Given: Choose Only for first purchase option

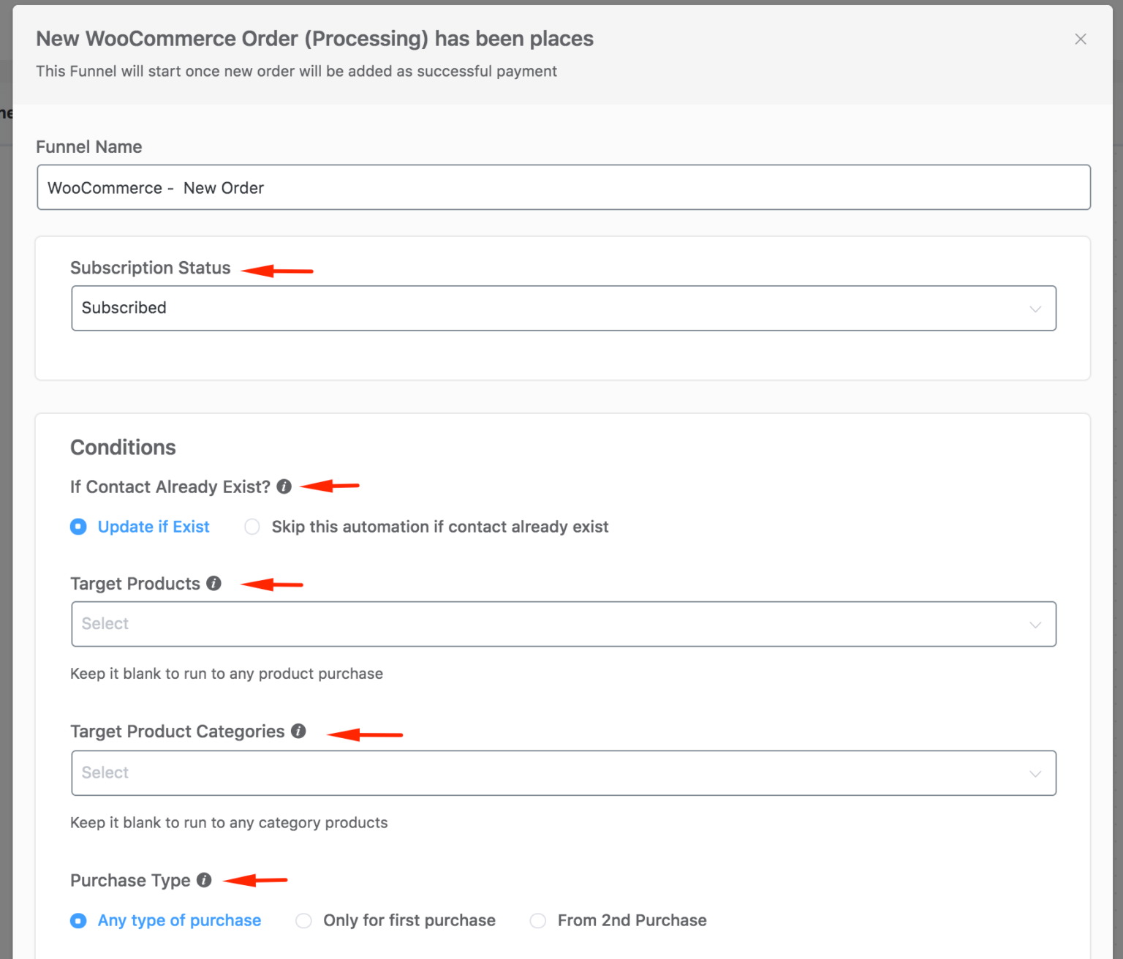Looking at the screenshot, I should pyautogui.click(x=303, y=920).
